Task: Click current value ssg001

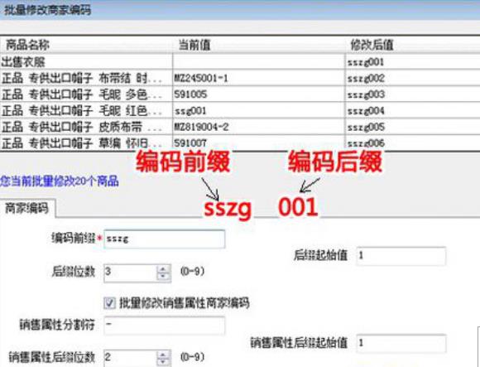Action: coord(190,110)
